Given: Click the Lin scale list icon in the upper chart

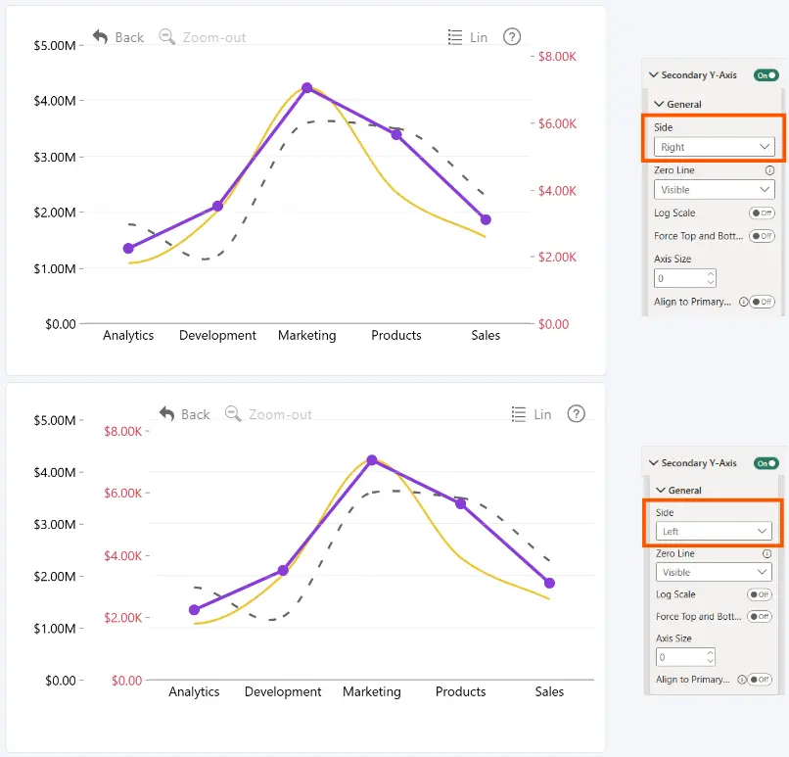Looking at the screenshot, I should (x=455, y=37).
